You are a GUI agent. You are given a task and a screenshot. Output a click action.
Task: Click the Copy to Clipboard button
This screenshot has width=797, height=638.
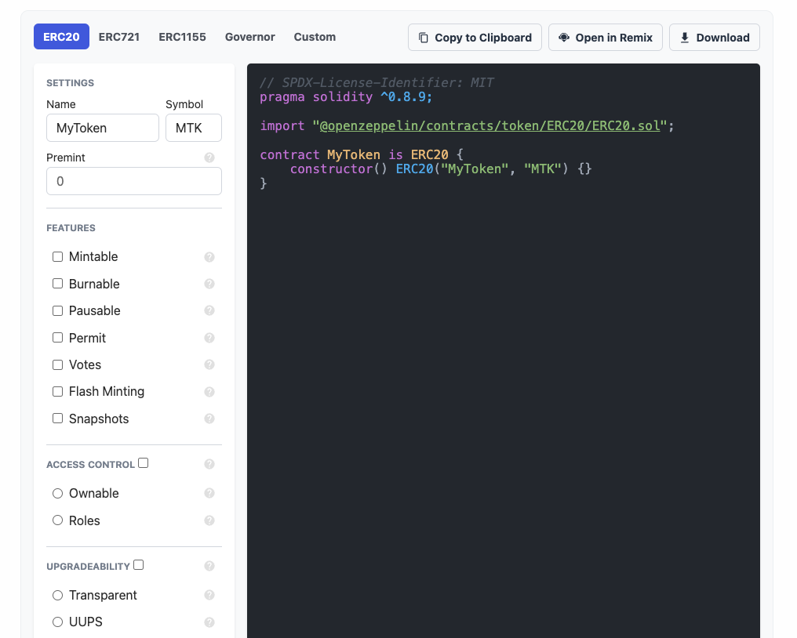(x=475, y=37)
